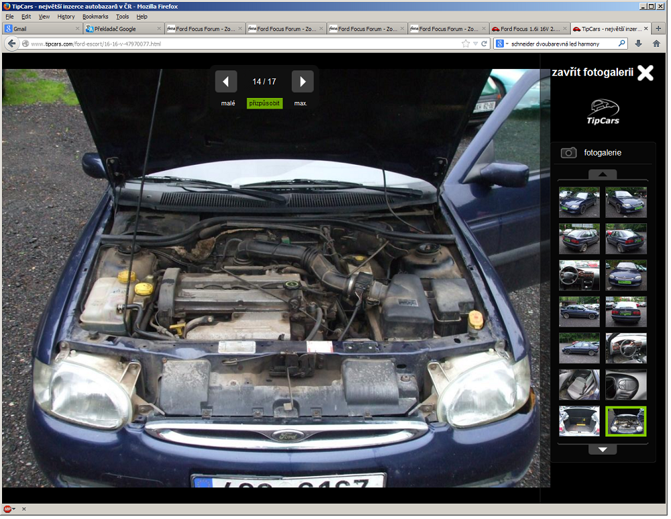Open the Adblock Plus icon in status bar
The width and height of the screenshot is (671, 519).
click(x=7, y=509)
